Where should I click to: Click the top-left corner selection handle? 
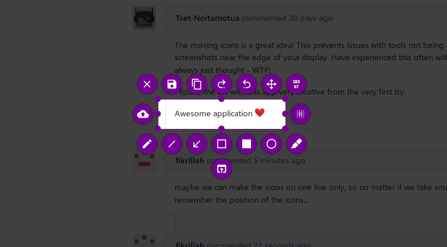point(157,99)
